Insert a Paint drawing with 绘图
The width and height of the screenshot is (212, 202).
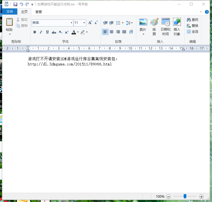click(x=154, y=27)
